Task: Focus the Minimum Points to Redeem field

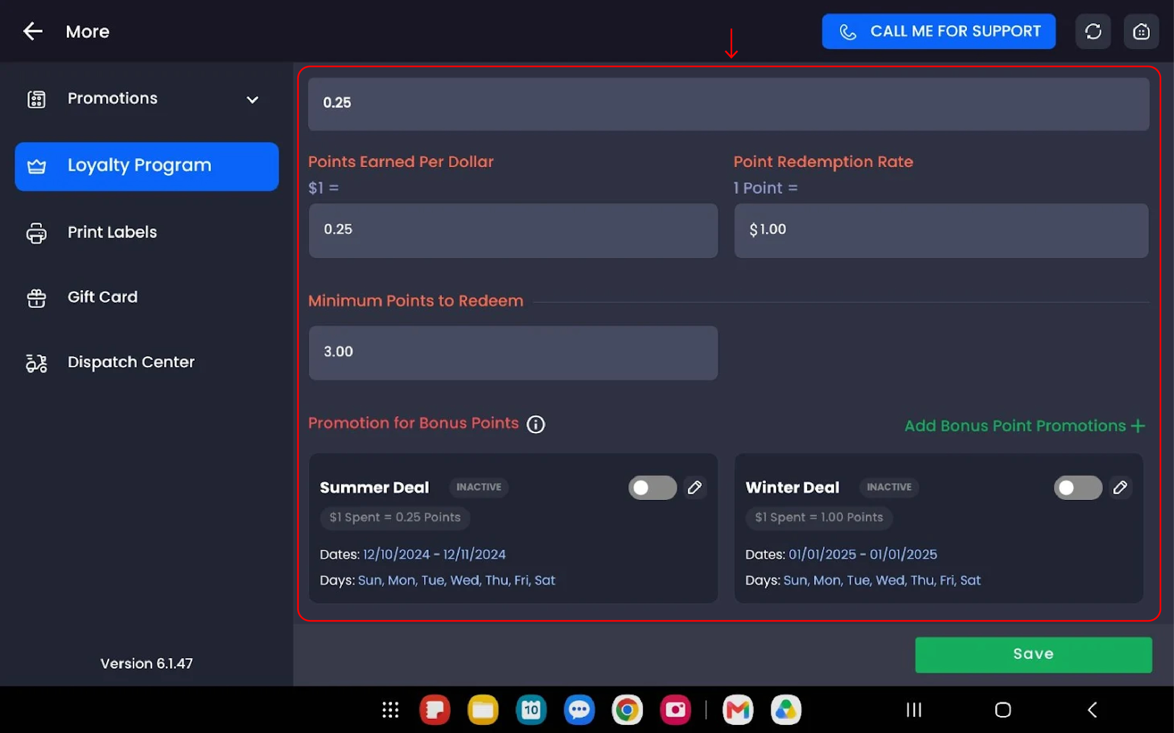Action: point(513,353)
